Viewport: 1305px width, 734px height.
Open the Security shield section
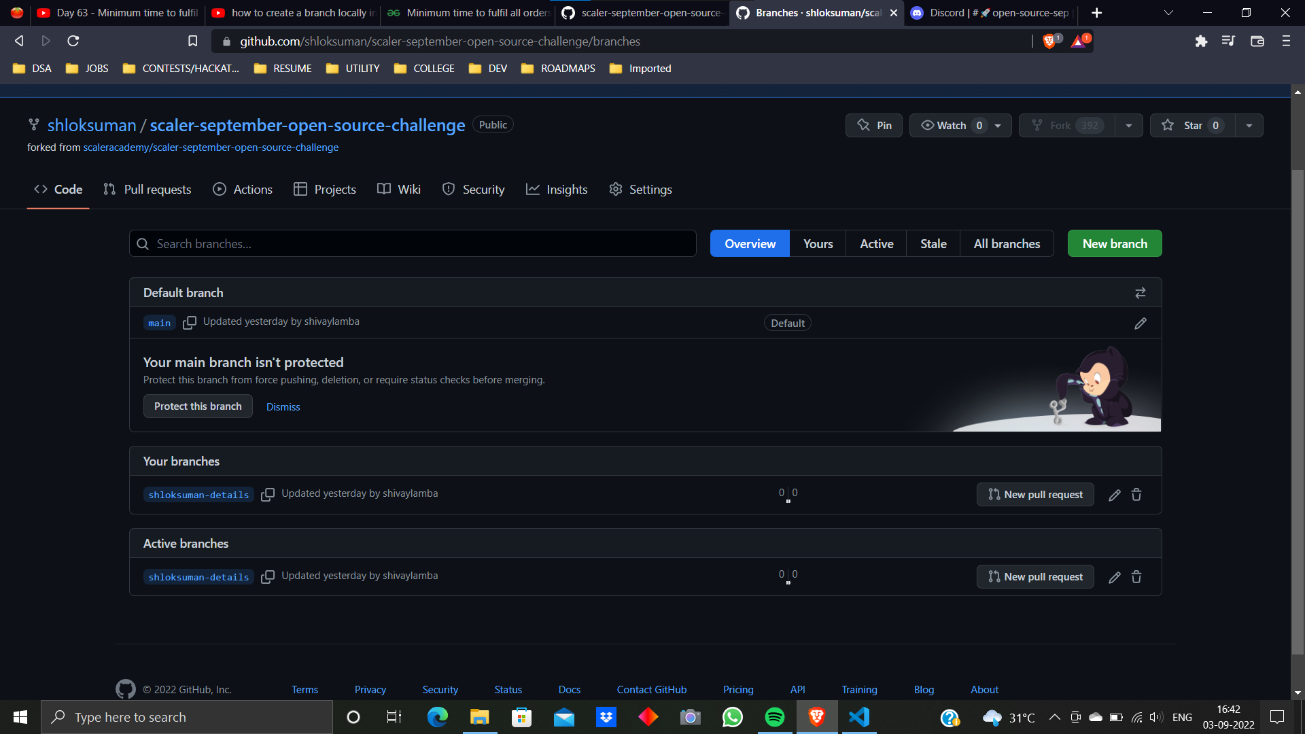(x=473, y=189)
